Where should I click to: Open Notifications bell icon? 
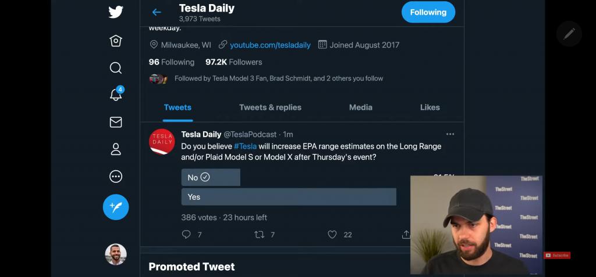(116, 95)
